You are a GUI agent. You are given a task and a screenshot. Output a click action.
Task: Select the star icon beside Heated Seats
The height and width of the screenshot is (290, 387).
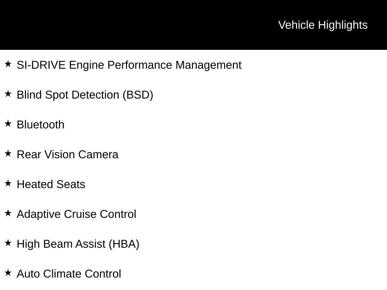[8, 184]
